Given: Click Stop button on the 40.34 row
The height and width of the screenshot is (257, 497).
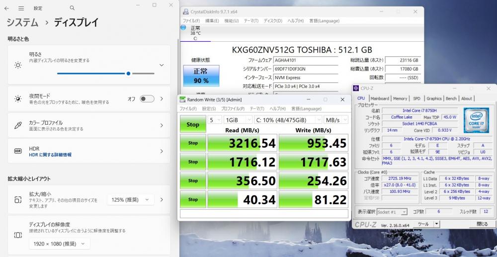Looking at the screenshot, I should pos(193,199).
